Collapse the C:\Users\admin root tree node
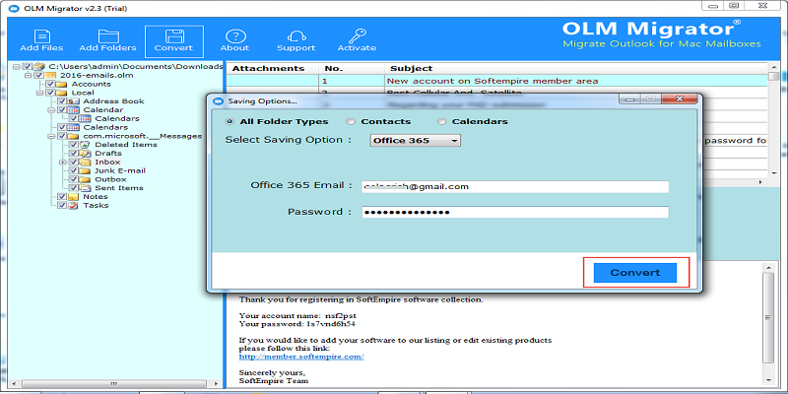Screen dimensions: 788x394 [x=17, y=66]
